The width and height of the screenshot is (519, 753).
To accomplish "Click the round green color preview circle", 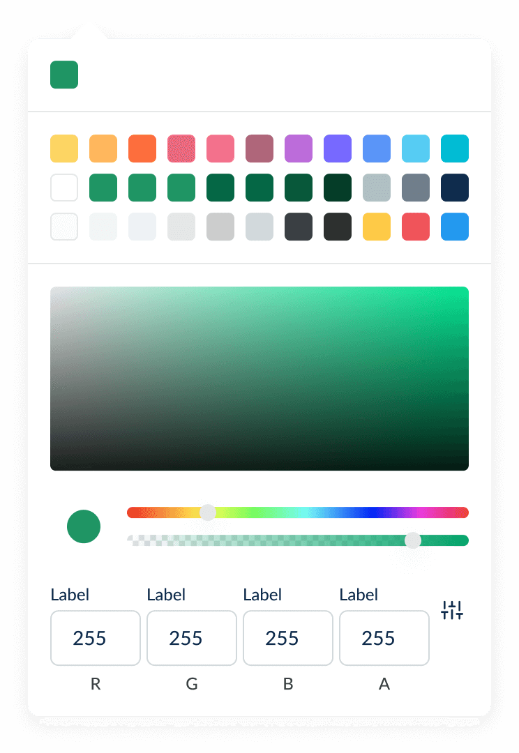I will [x=84, y=526].
